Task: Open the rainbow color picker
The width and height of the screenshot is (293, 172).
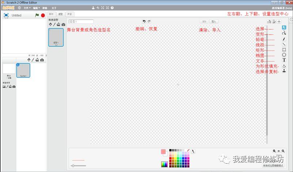Action: (164, 164)
